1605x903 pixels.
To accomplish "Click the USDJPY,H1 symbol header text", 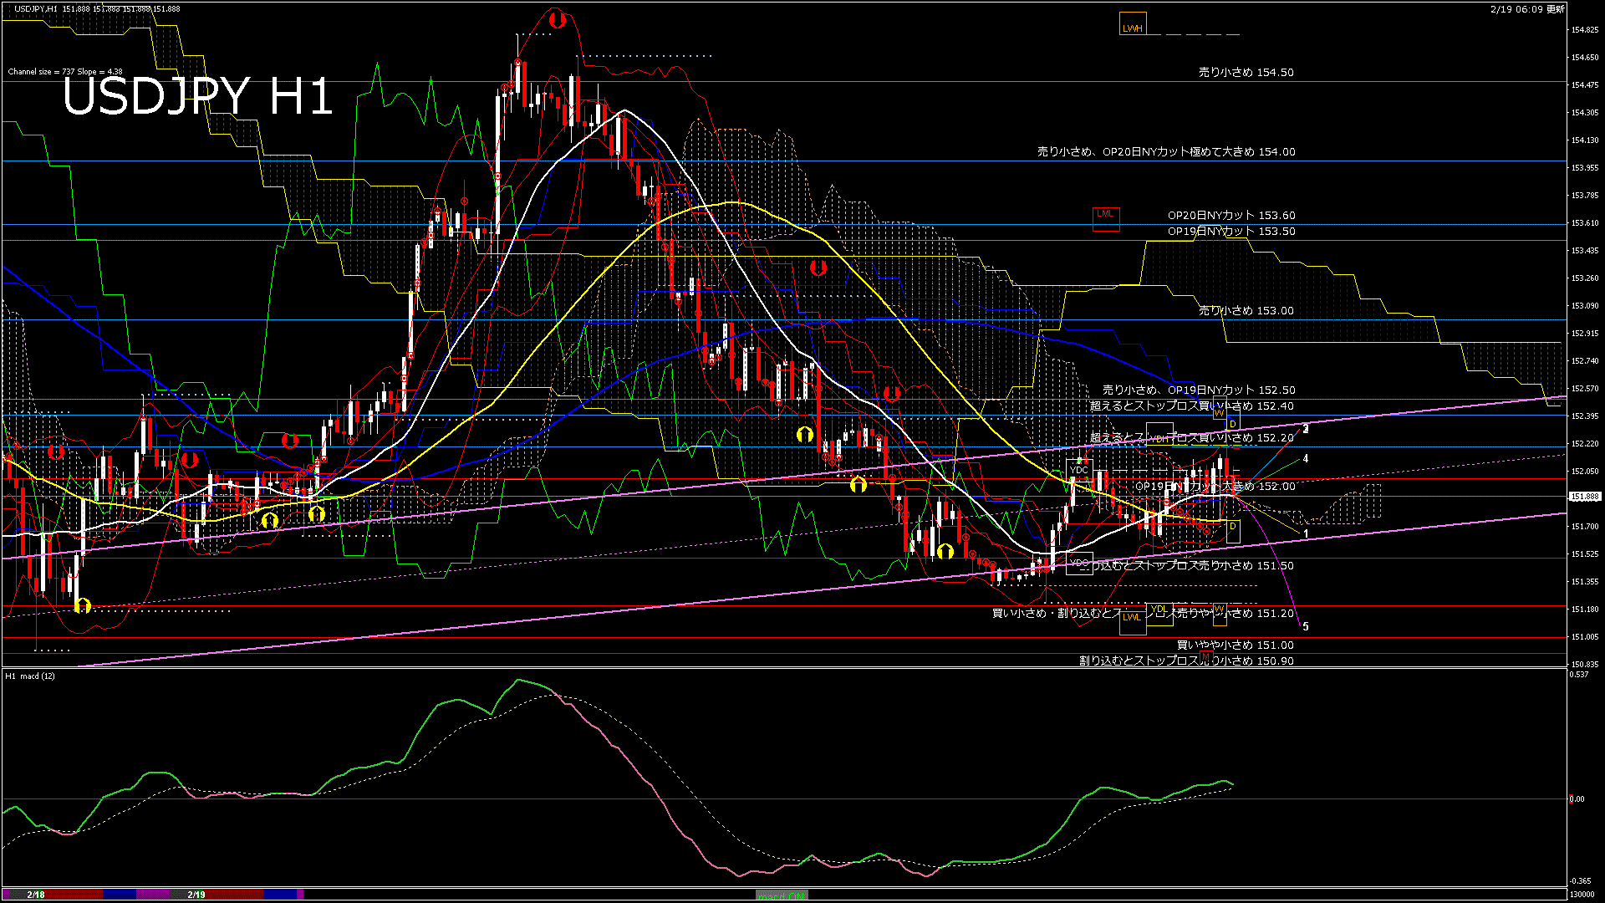I will [37, 8].
